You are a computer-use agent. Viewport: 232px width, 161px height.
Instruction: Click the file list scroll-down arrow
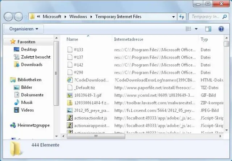point(227,130)
